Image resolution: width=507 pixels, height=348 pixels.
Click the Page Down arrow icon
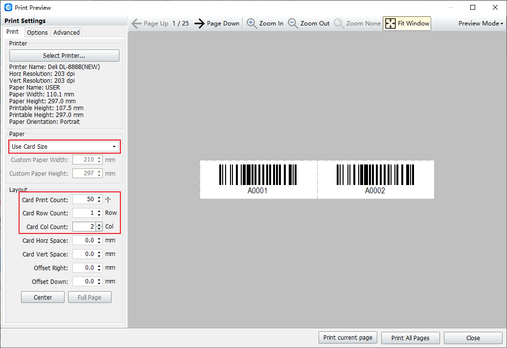point(200,23)
